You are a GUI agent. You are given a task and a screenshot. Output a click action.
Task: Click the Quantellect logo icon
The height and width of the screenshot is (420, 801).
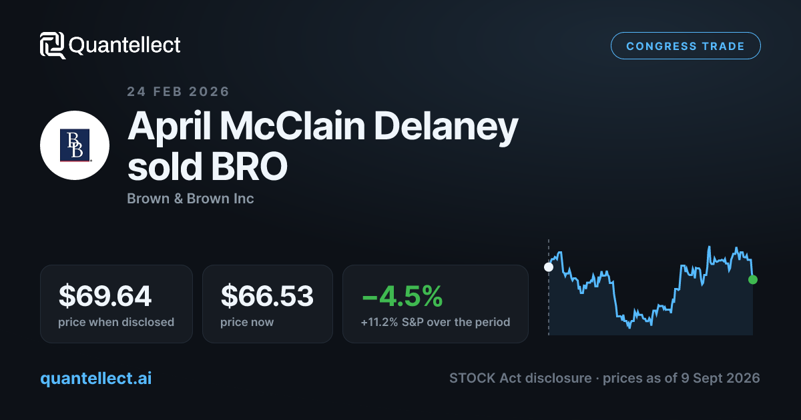[53, 45]
